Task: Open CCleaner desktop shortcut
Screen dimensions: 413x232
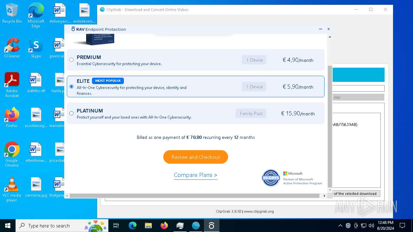Action: pyautogui.click(x=12, y=48)
